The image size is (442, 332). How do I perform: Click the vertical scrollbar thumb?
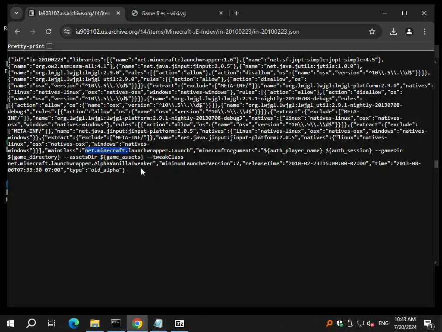(436, 164)
